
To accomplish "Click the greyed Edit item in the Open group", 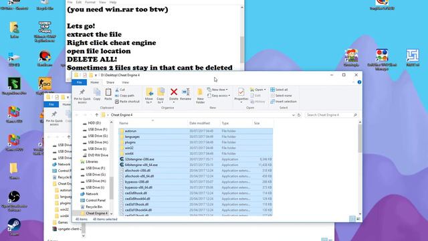I will click(255, 96).
